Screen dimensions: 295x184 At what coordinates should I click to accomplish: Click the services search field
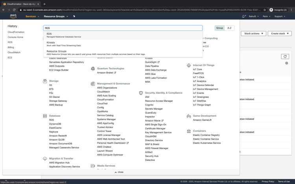(x=123, y=28)
